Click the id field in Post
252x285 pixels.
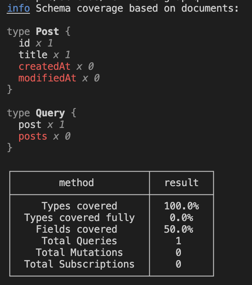click(24, 43)
